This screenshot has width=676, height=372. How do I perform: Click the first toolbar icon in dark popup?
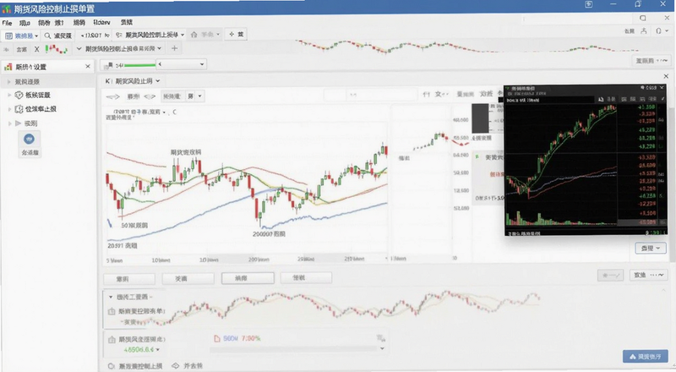601,99
